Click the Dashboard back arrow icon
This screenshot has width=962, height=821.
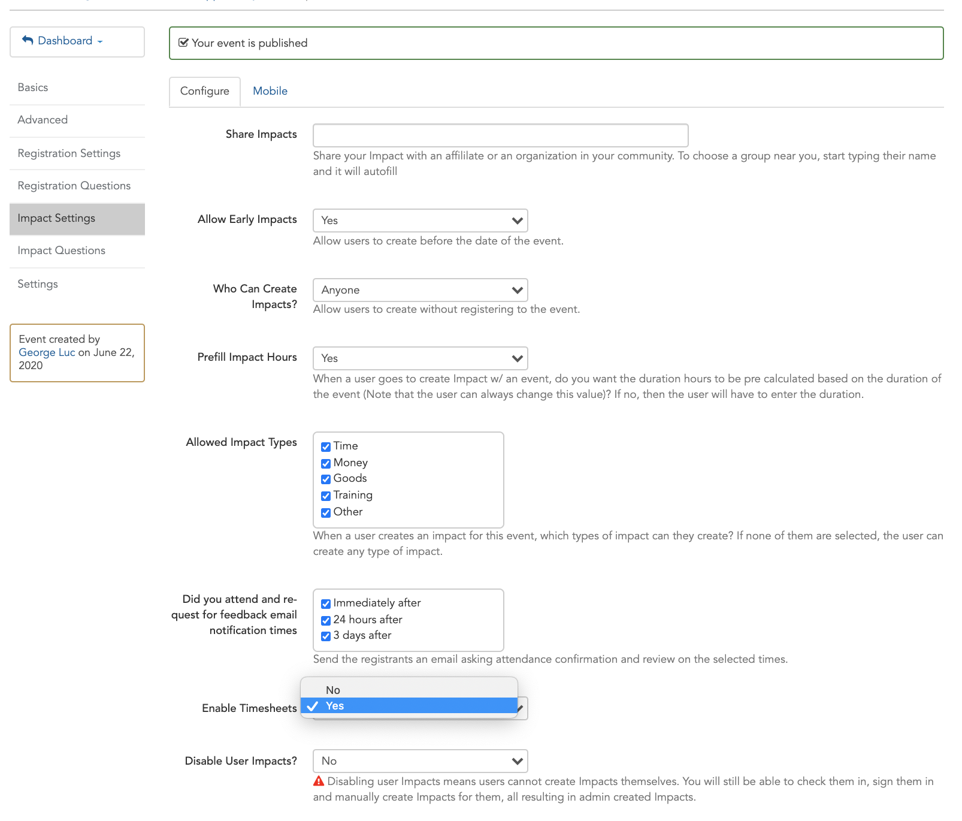(28, 40)
